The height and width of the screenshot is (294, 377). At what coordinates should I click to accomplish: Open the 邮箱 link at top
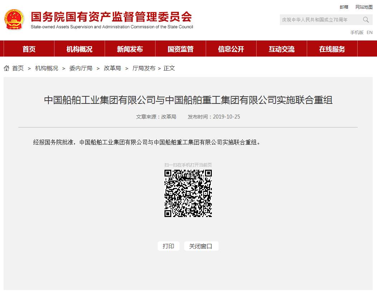click(x=344, y=7)
